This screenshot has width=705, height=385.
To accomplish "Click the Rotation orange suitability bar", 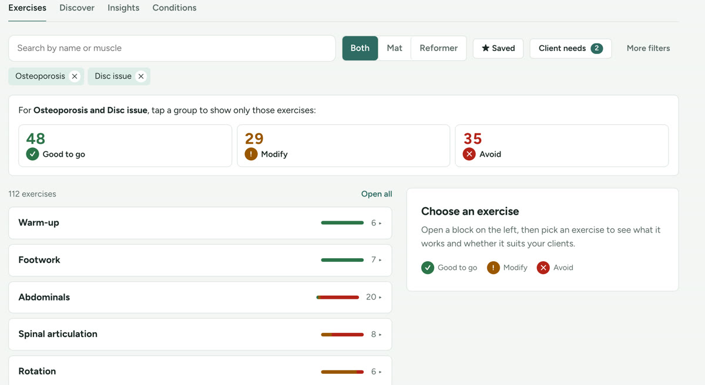I will tap(343, 372).
